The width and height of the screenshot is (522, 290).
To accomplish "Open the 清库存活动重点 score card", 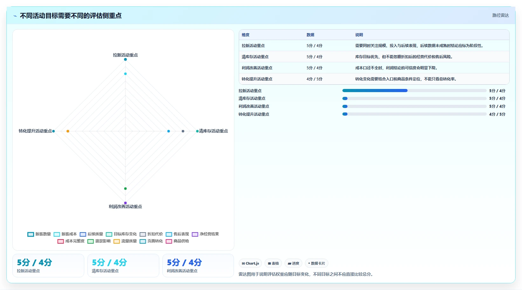I will click(123, 266).
